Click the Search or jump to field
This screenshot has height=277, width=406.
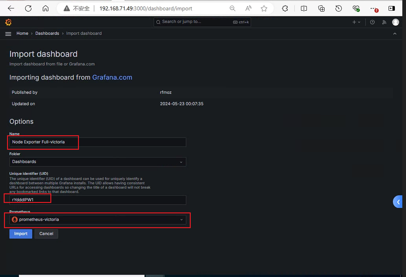[x=202, y=22]
